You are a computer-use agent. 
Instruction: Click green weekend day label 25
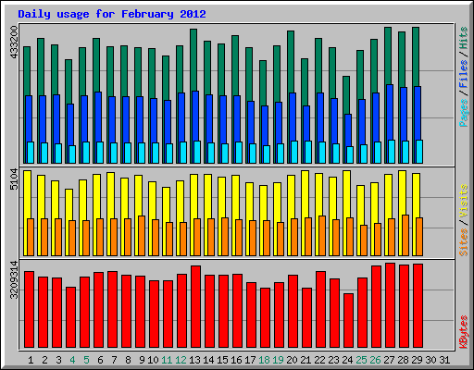tap(361, 360)
